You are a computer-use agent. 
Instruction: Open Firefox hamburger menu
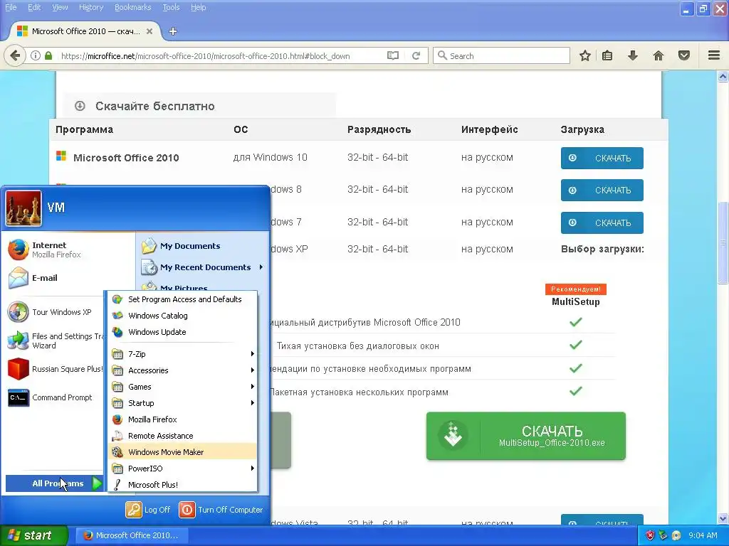point(714,55)
